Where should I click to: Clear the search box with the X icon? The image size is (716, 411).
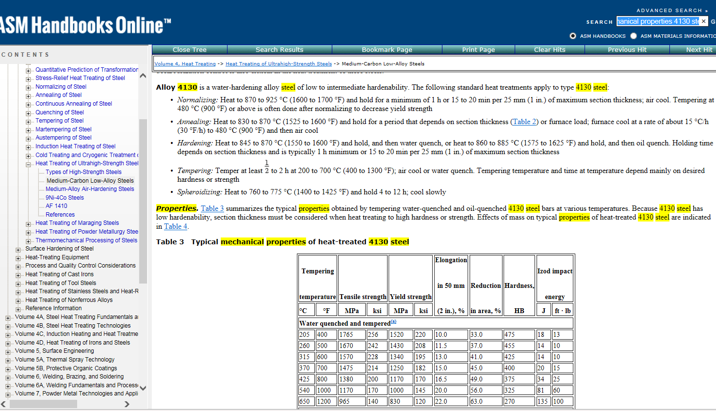coord(703,21)
